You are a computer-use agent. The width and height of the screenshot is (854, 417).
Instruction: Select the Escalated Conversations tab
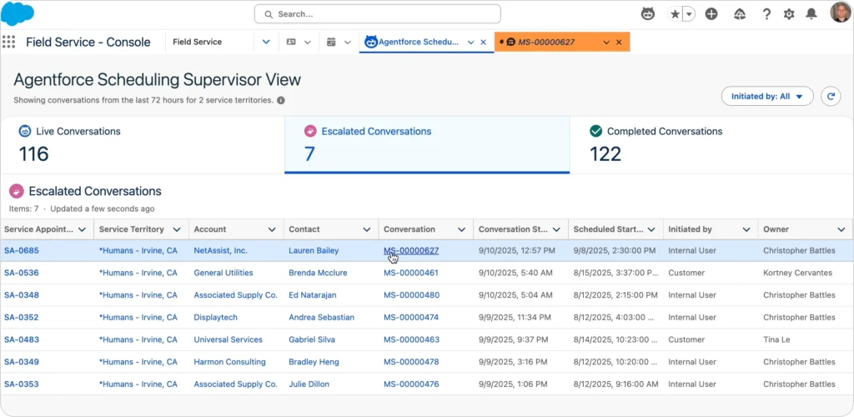[x=427, y=145]
